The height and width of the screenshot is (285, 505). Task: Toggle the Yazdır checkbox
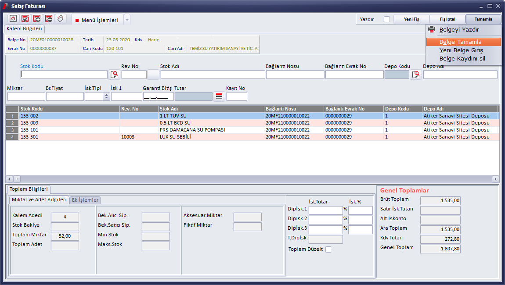(x=387, y=19)
